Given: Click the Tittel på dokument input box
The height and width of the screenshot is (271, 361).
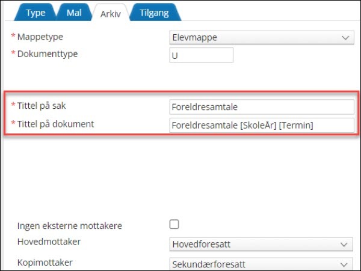Looking at the screenshot, I should pos(262,126).
